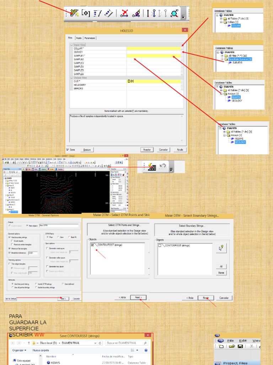Viewport: 273px width, 365px height.
Task: Toggle Breakline tolerance checkbox
Action: tap(10, 253)
